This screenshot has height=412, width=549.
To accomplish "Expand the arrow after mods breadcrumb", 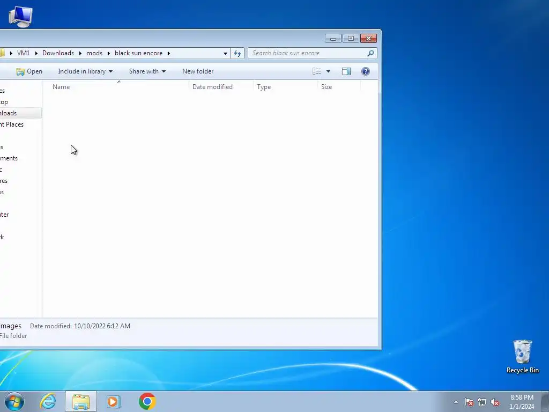I will click(108, 53).
